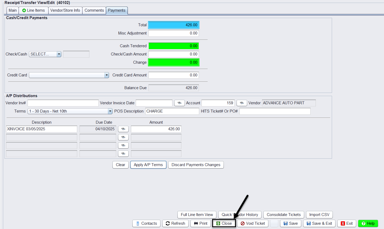This screenshot has width=384, height=229.
Task: Click the Print button with printer icon
Action: coord(200,223)
